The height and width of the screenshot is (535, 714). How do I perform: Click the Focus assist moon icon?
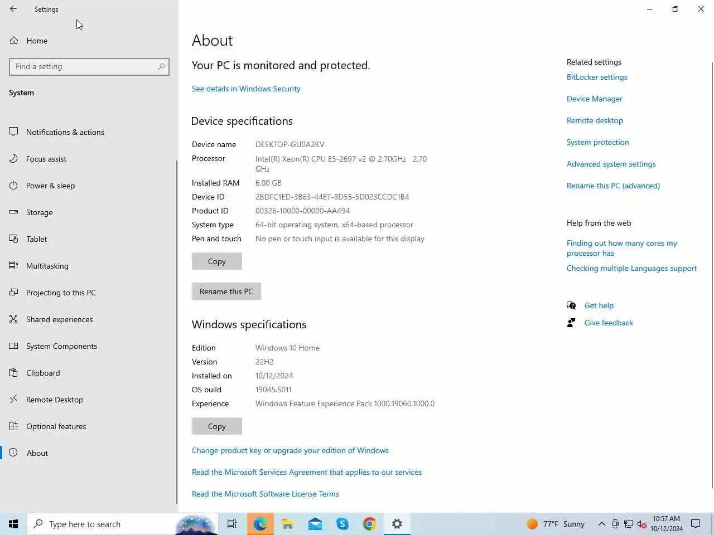14,159
